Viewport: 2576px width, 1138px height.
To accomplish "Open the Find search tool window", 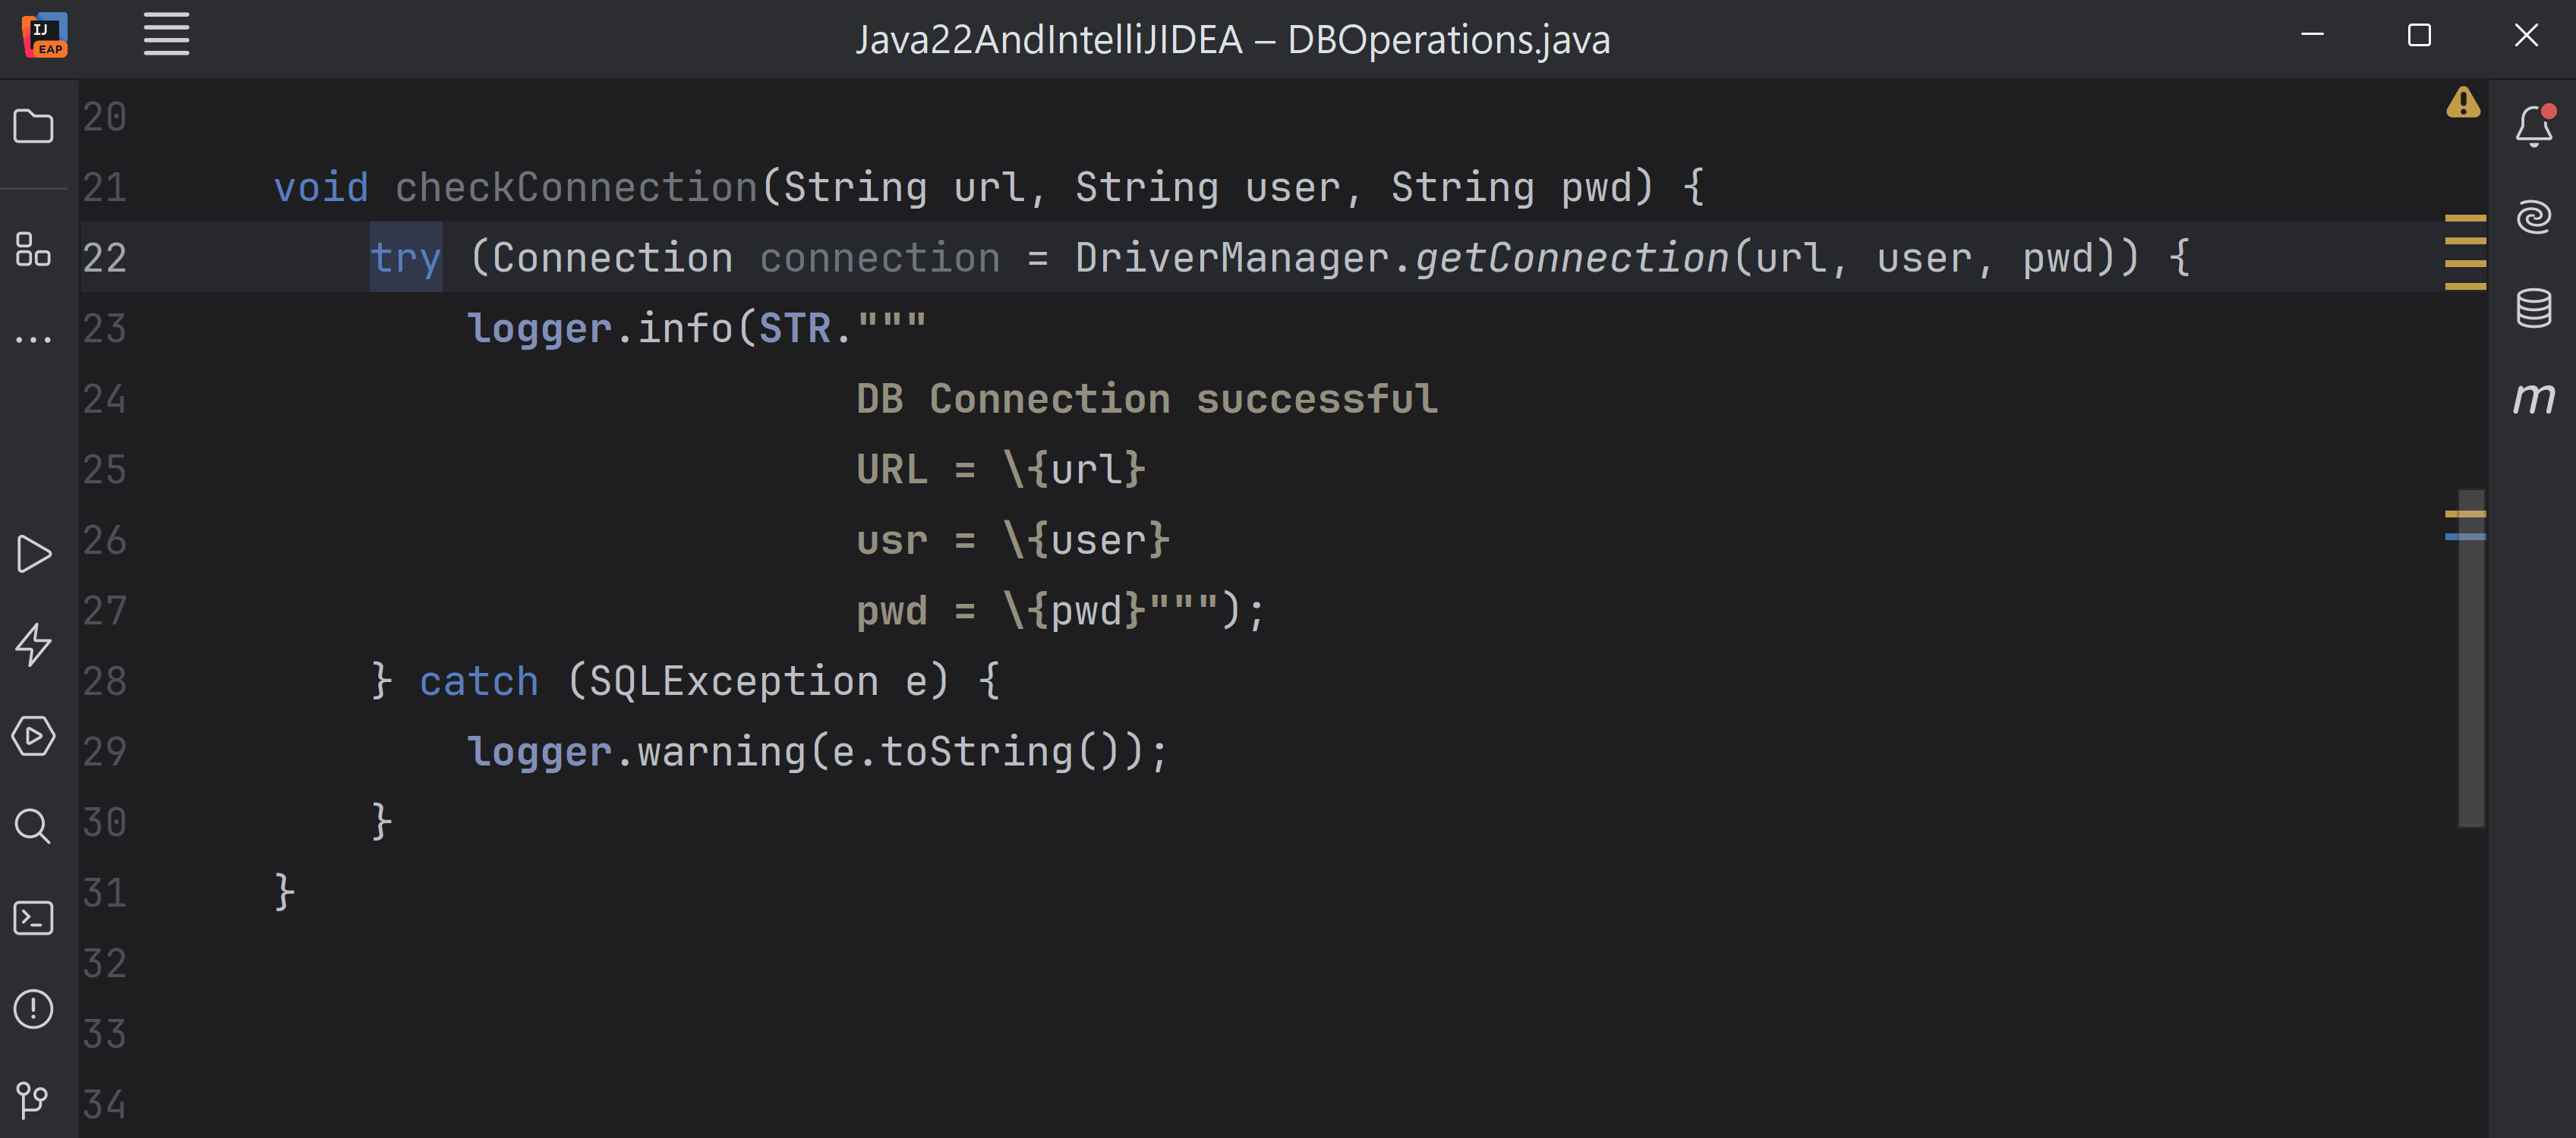I will 33,826.
